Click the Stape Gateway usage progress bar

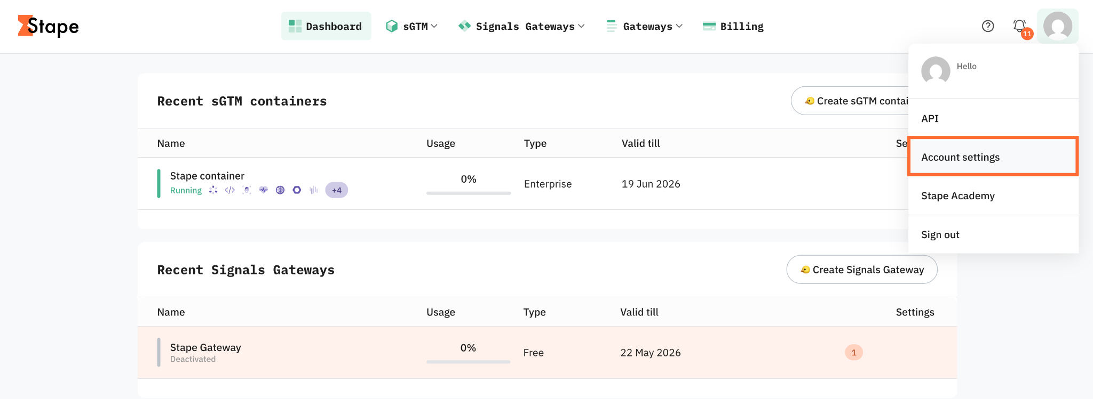(468, 362)
